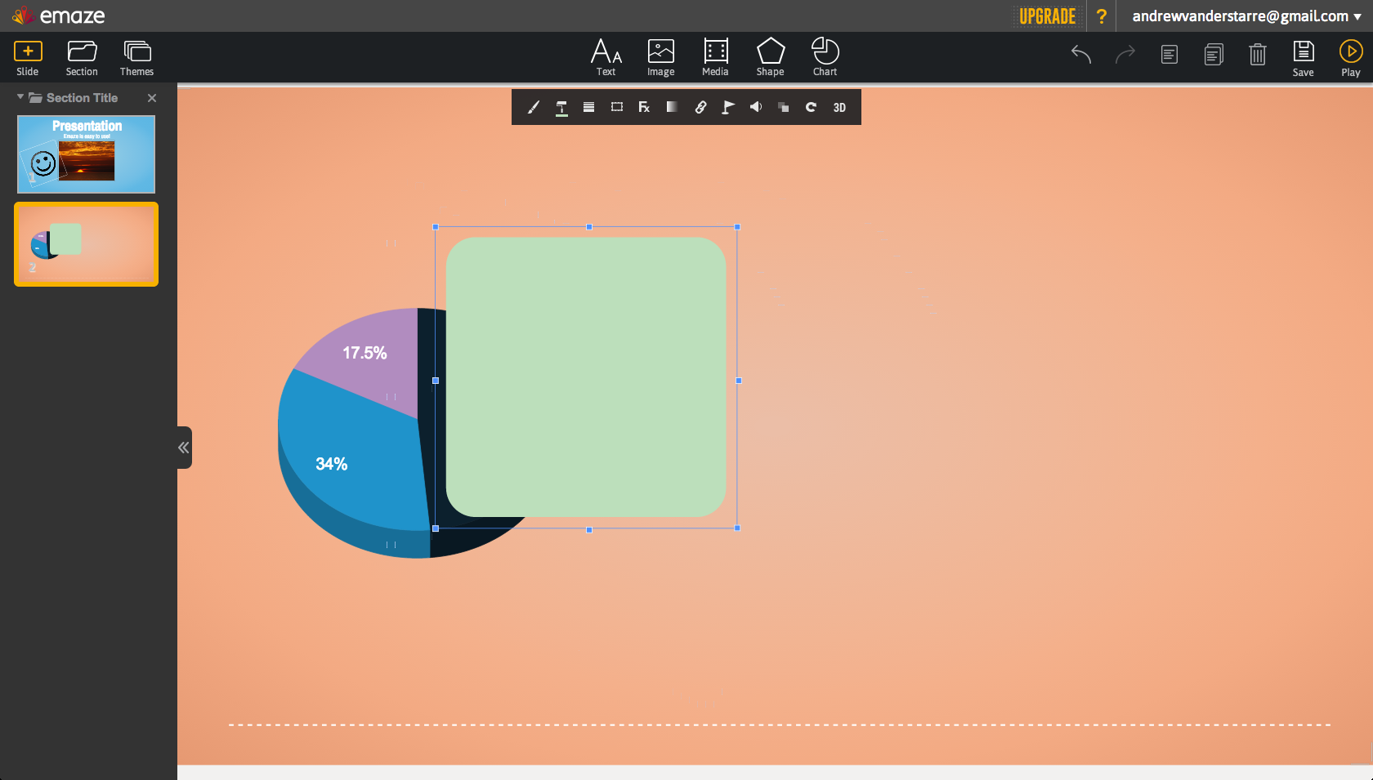The height and width of the screenshot is (780, 1373).
Task: Open the account email dropdown
Action: pyautogui.click(x=1246, y=16)
